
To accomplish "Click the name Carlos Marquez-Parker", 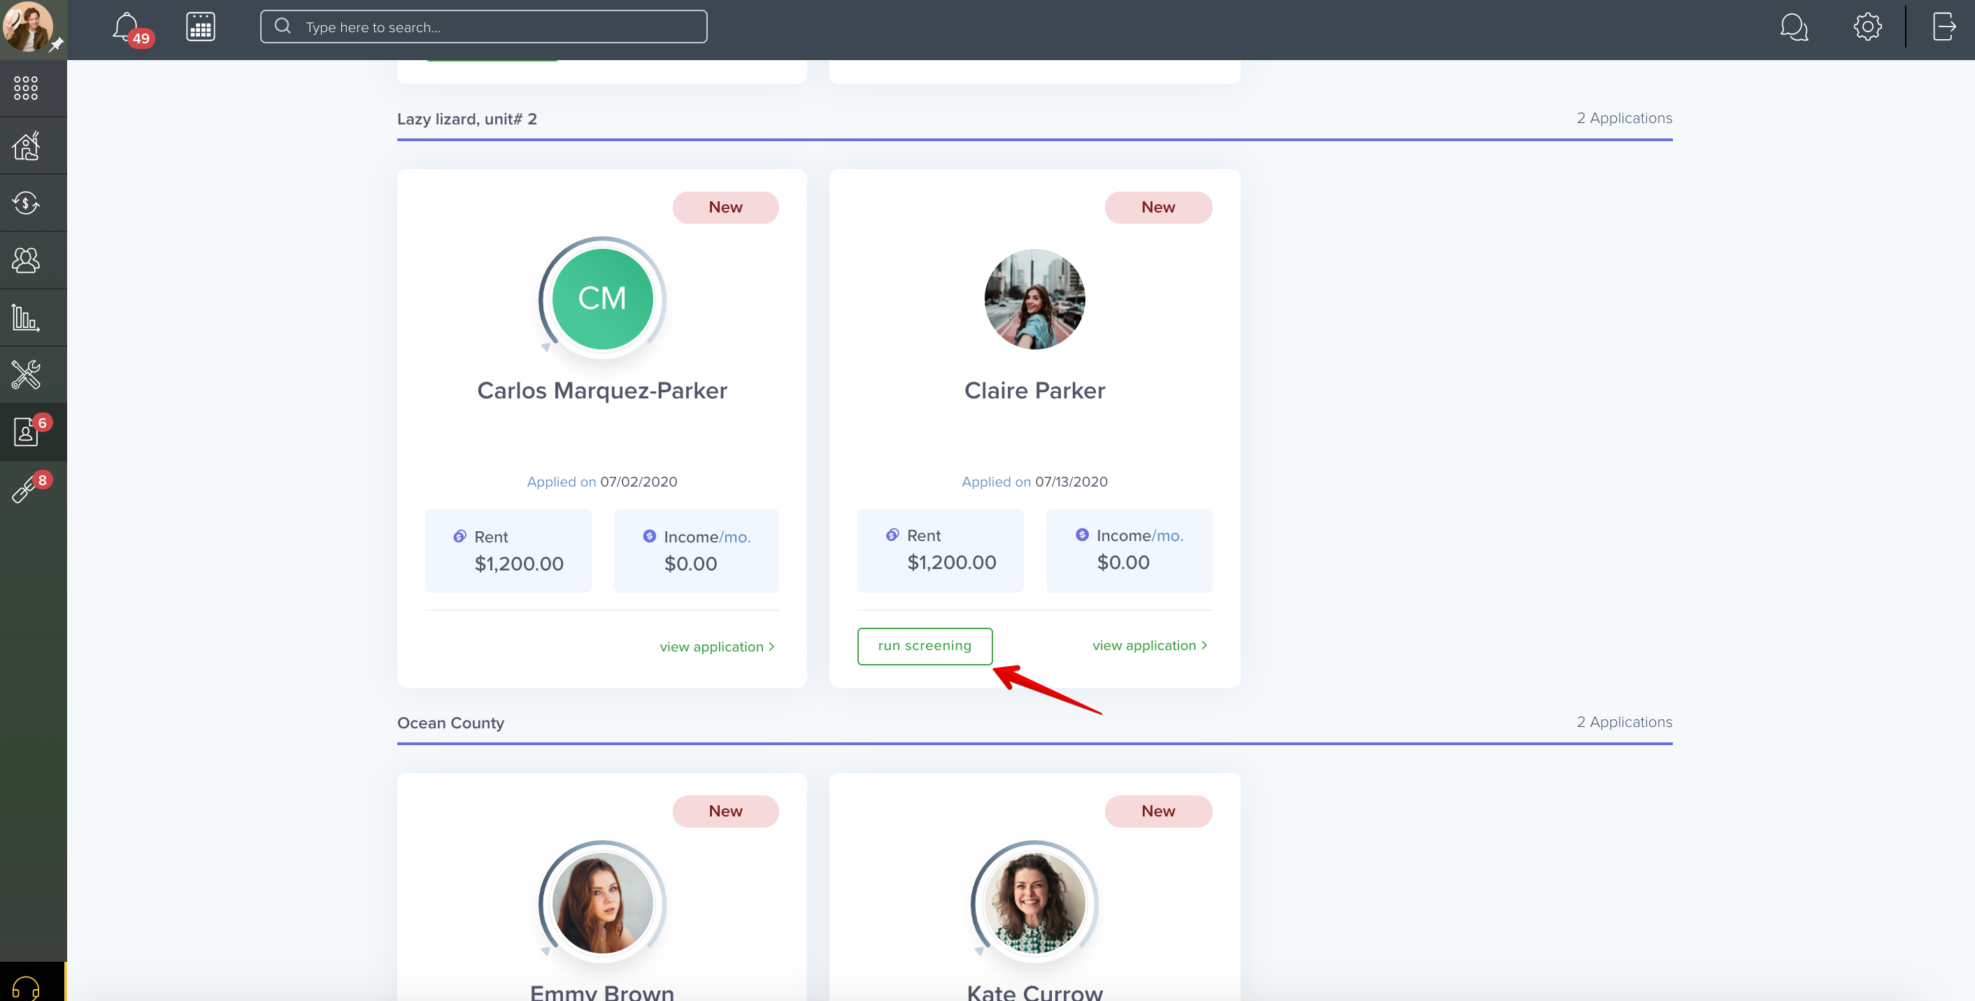I will (x=602, y=391).
